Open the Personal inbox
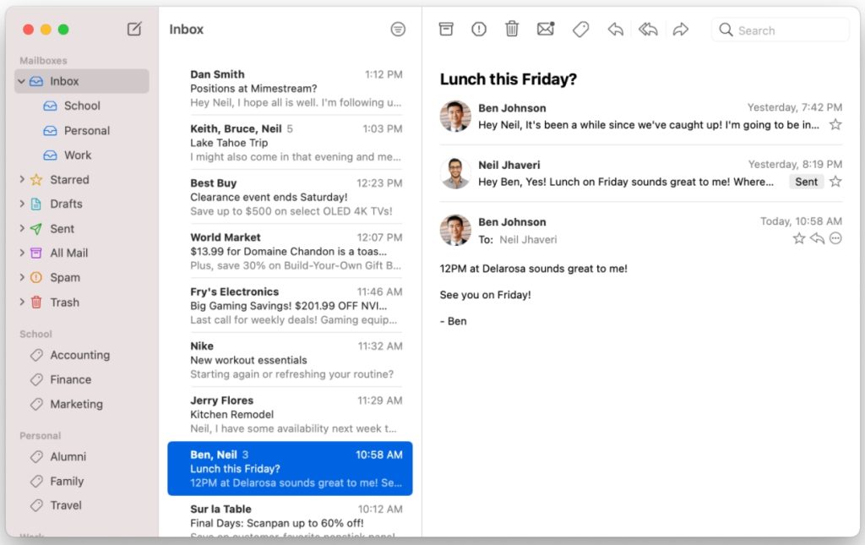Viewport: 865px width, 545px height. [87, 131]
